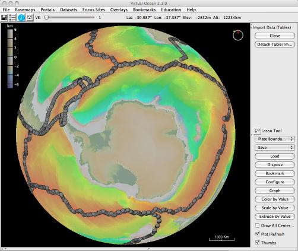Open the layer list toolbar icon

pyautogui.click(x=12, y=18)
